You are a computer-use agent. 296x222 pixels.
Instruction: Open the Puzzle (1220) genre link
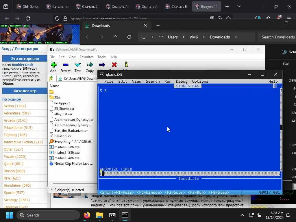click(15, 156)
